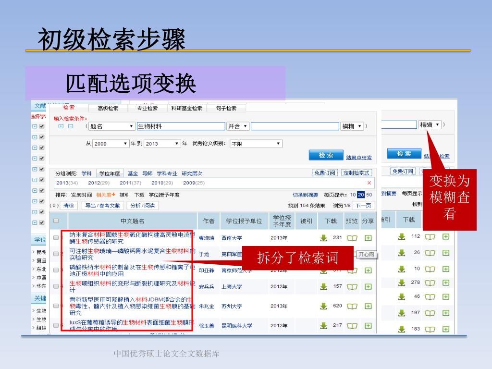492x369 pixels.
Task: Open the end year 2013 dropdown
Action: tap(162, 144)
